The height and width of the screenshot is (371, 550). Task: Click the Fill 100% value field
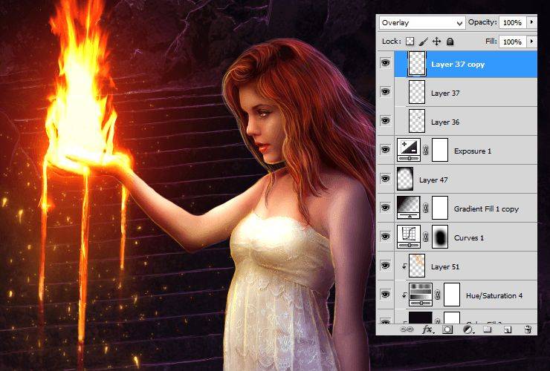(513, 42)
